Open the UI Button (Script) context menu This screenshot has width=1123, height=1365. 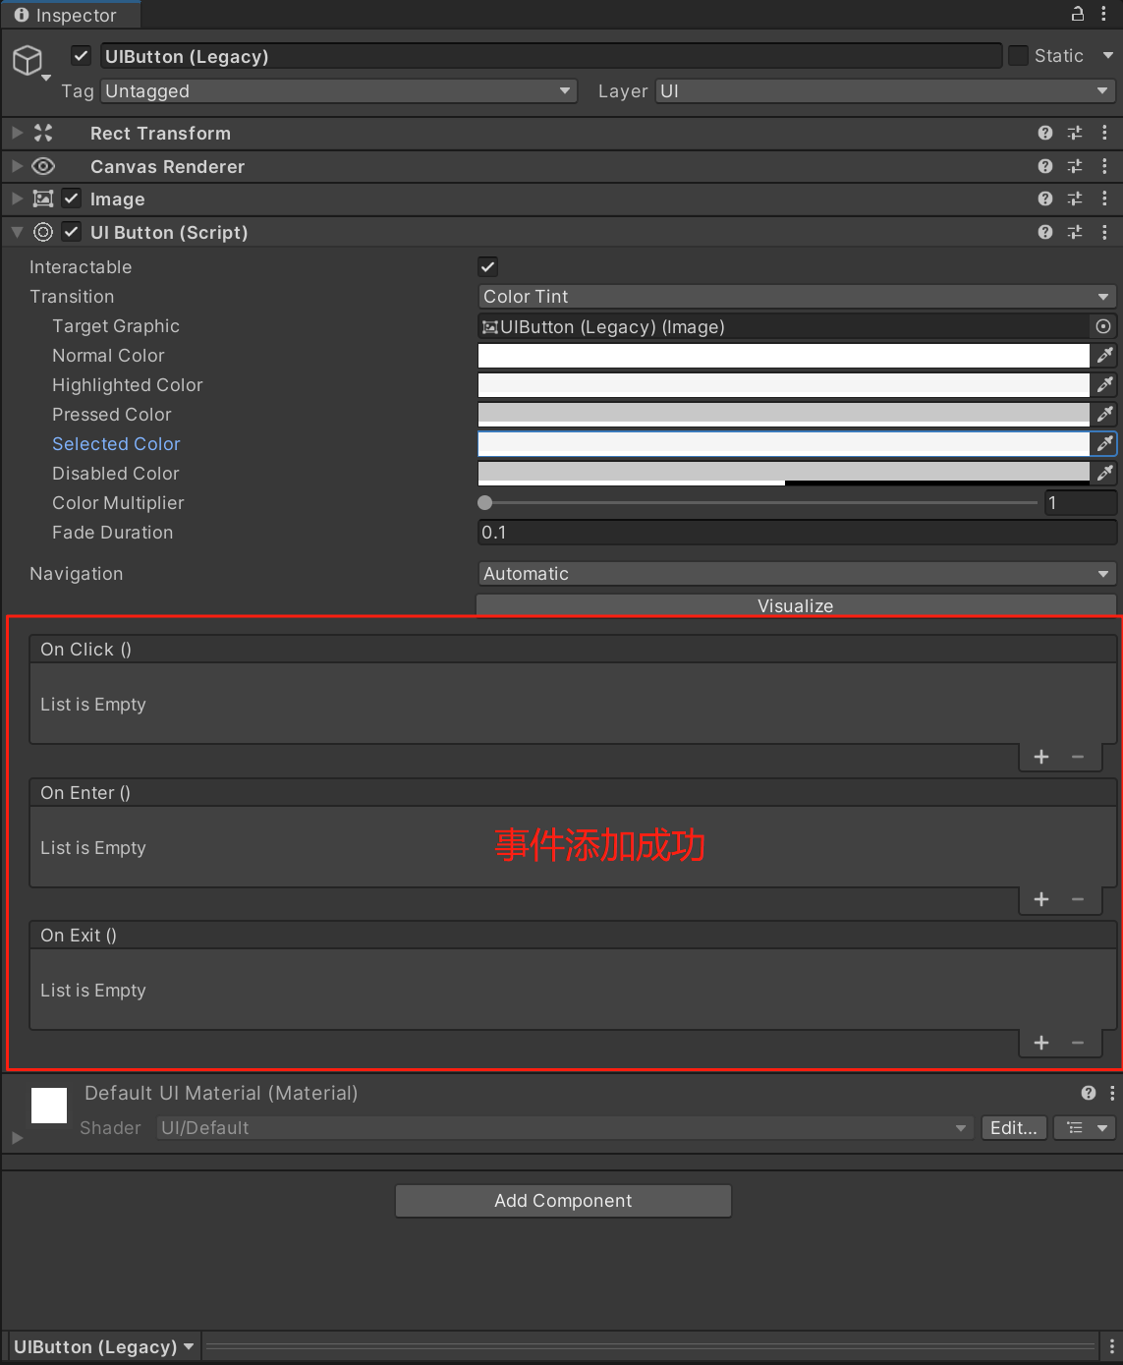point(1105,232)
